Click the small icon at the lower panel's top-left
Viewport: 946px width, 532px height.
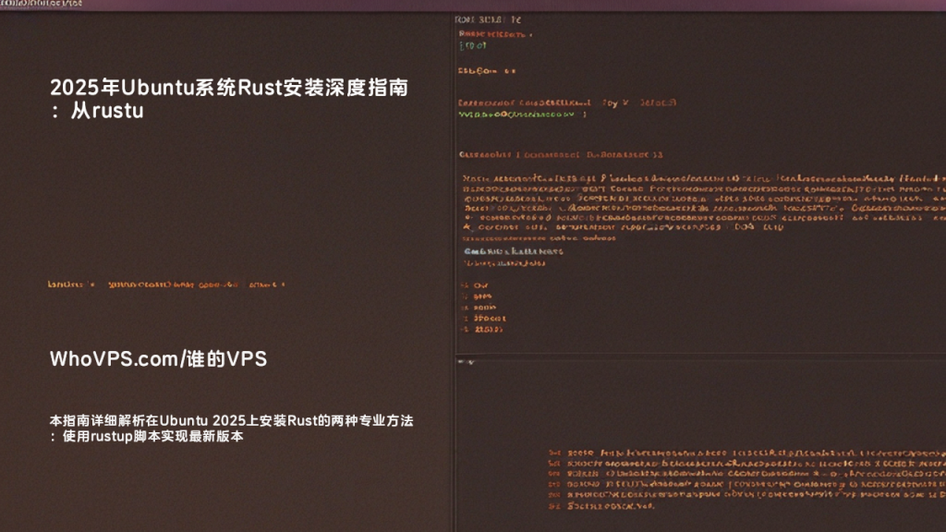click(x=466, y=362)
